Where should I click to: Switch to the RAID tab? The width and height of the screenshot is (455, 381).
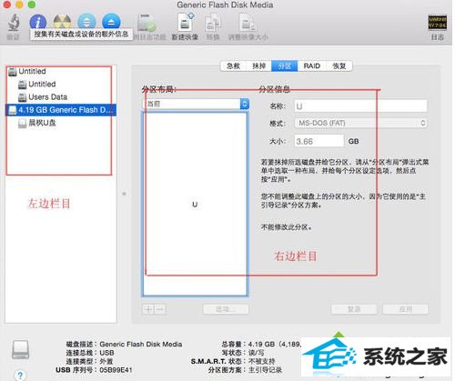click(x=312, y=65)
